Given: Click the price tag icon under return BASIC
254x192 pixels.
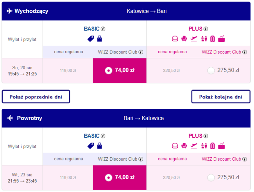Looking at the screenshot, I should [x=91, y=146].
